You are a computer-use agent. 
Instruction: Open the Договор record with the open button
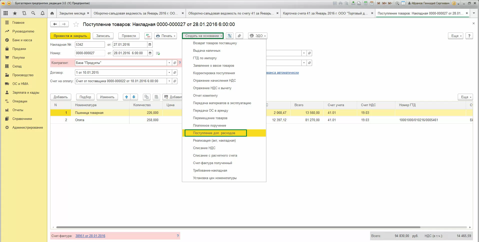pos(175,72)
